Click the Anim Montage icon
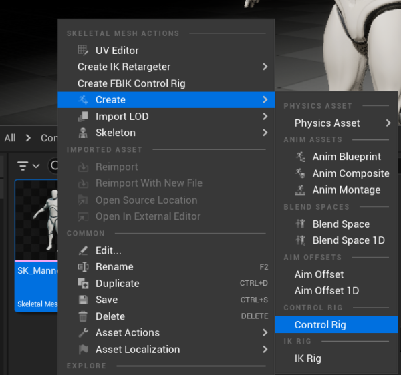 pyautogui.click(x=300, y=190)
